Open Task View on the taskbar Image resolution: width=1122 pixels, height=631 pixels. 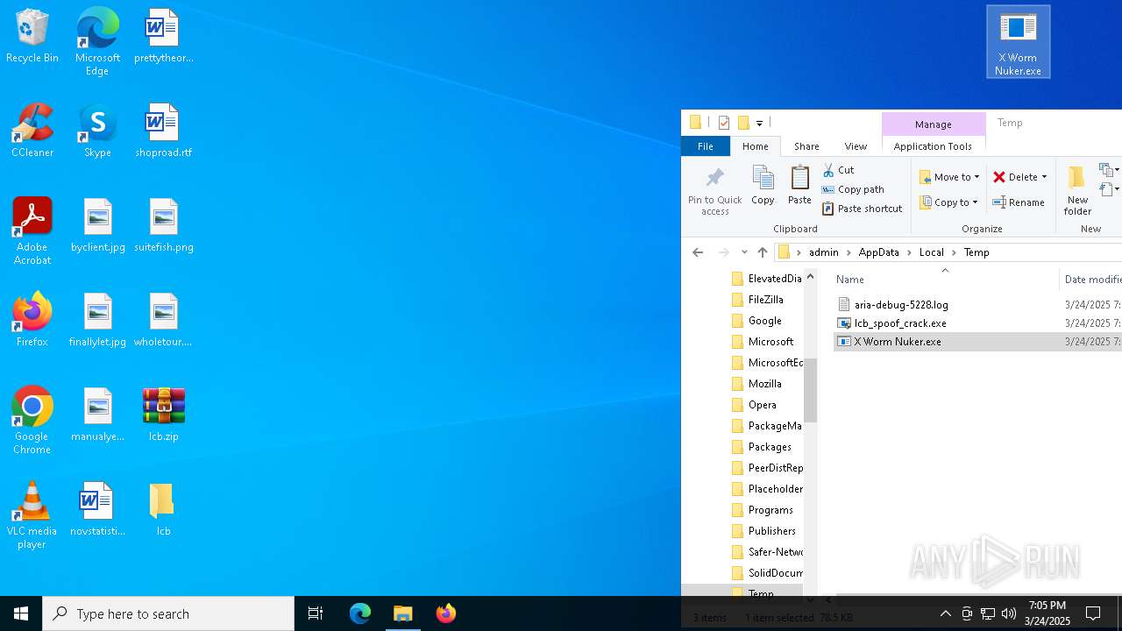[x=316, y=613]
